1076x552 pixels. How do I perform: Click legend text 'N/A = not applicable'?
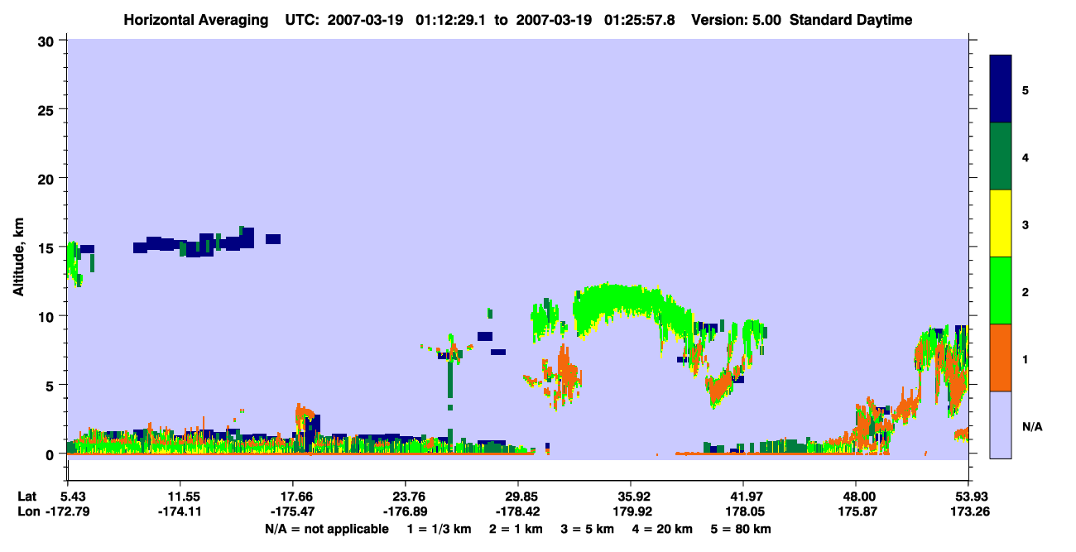click(327, 529)
